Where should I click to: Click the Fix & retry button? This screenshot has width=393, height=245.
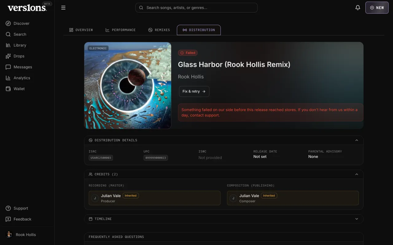194,91
